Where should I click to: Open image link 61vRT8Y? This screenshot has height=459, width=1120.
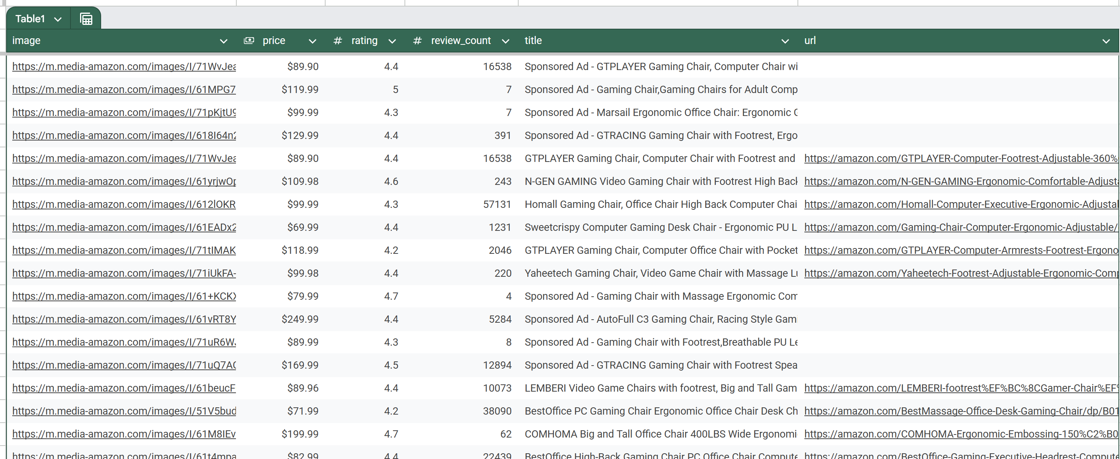click(124, 320)
